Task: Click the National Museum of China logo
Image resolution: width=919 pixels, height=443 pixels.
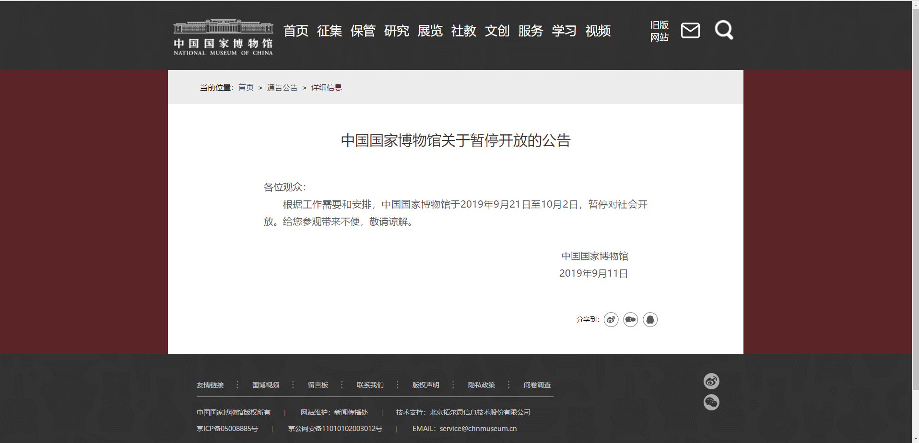Action: 223,38
